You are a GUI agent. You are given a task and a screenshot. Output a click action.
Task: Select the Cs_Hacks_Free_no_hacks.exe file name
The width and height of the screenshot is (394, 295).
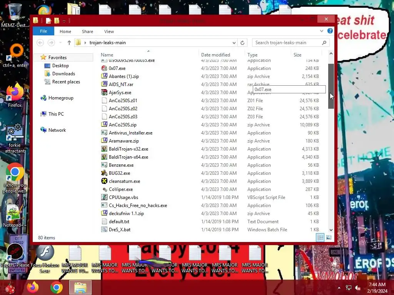(138, 206)
